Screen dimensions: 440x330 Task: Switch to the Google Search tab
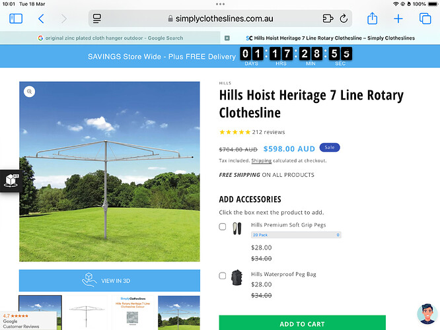[110, 38]
